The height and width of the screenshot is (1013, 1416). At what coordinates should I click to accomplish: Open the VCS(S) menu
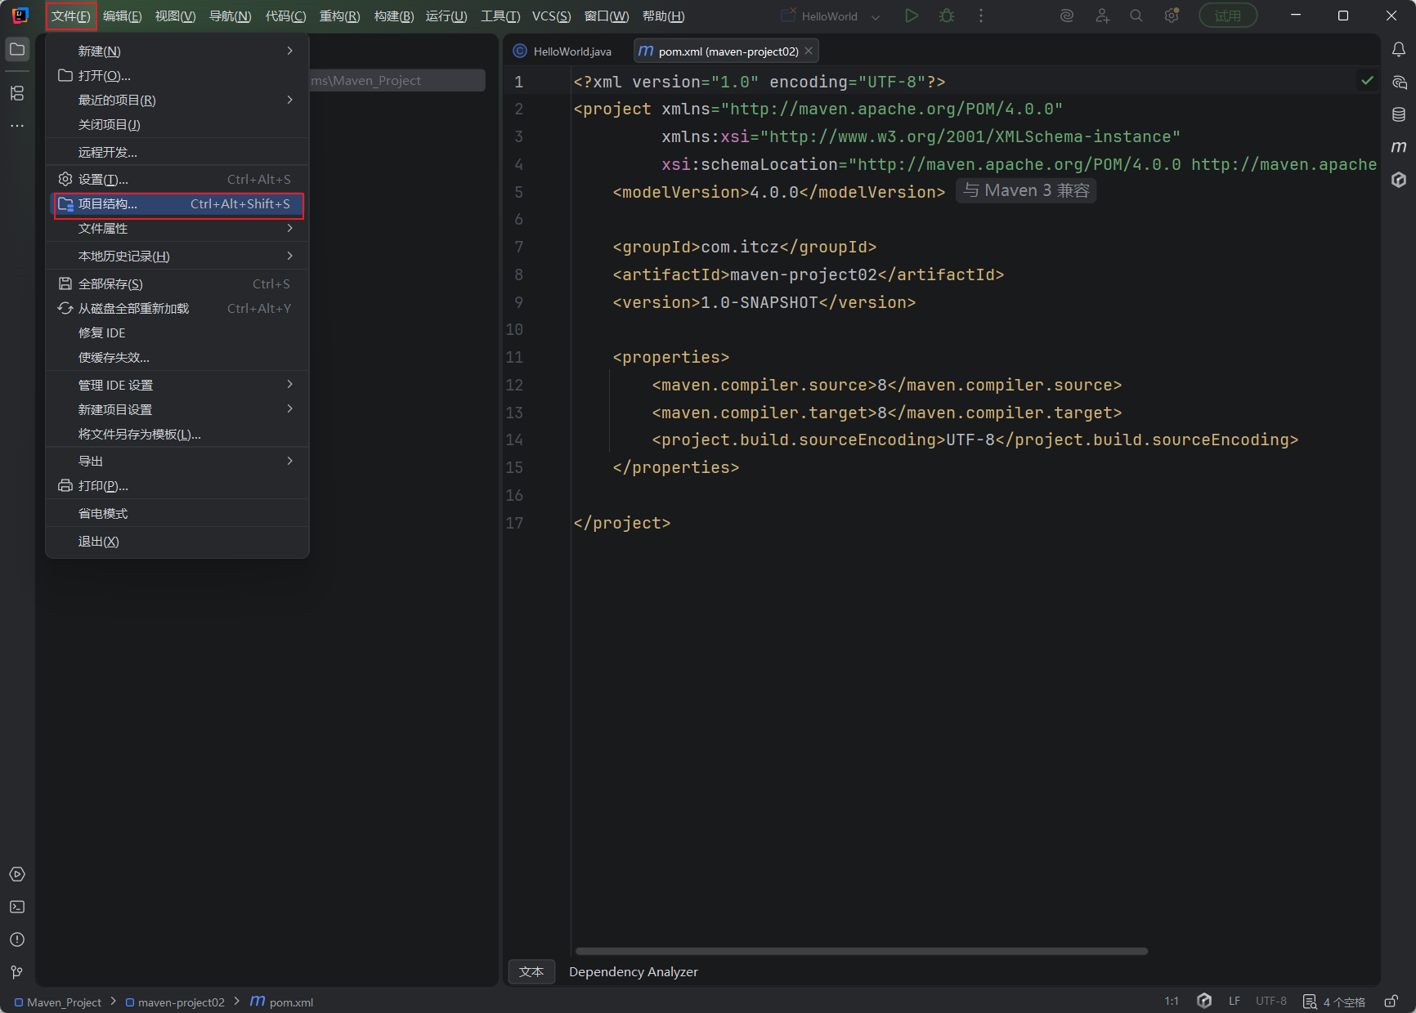[x=552, y=16]
